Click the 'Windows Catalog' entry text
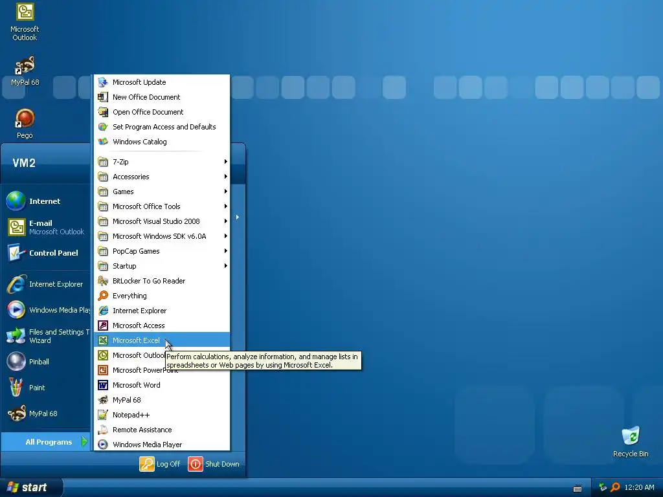Viewport: 663px width, 497px height. tap(140, 142)
